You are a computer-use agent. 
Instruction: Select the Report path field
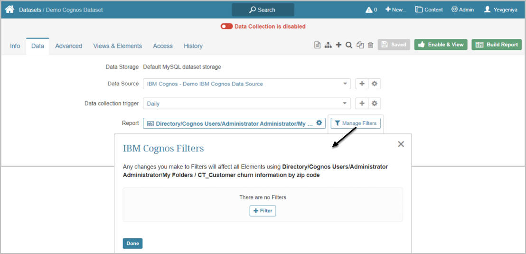click(234, 123)
